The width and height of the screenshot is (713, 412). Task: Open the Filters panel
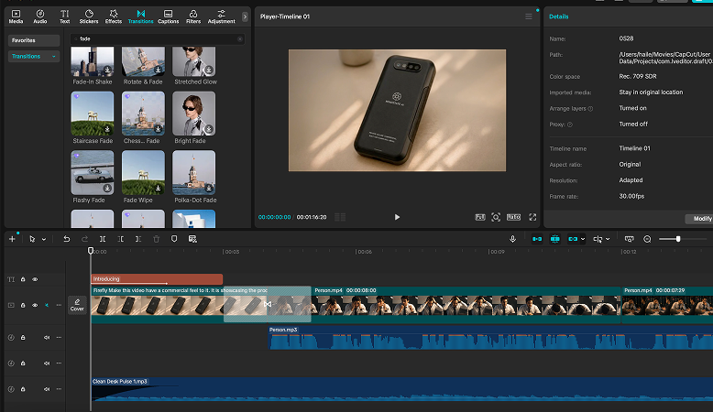pos(193,16)
